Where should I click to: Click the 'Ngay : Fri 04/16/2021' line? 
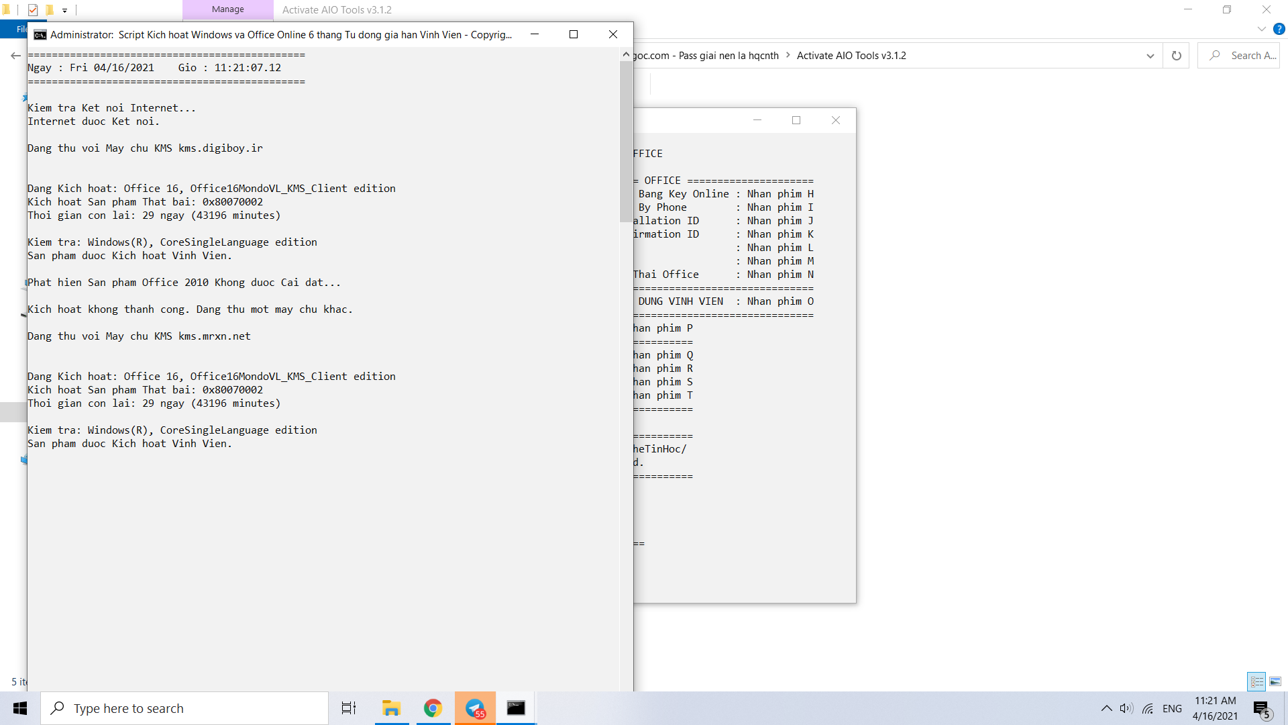pyautogui.click(x=91, y=68)
